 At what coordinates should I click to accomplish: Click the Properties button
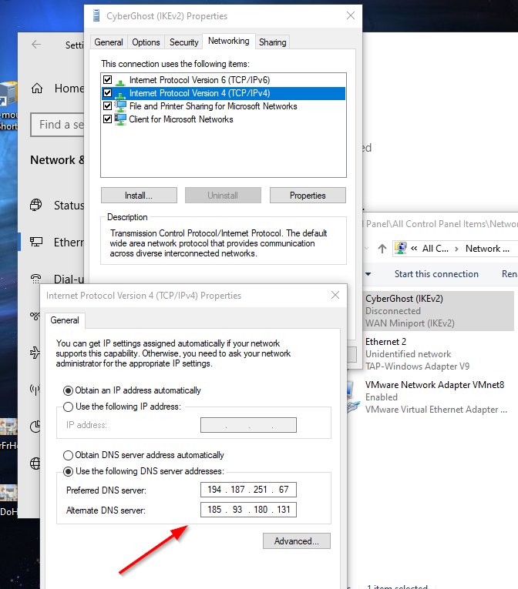(x=308, y=196)
